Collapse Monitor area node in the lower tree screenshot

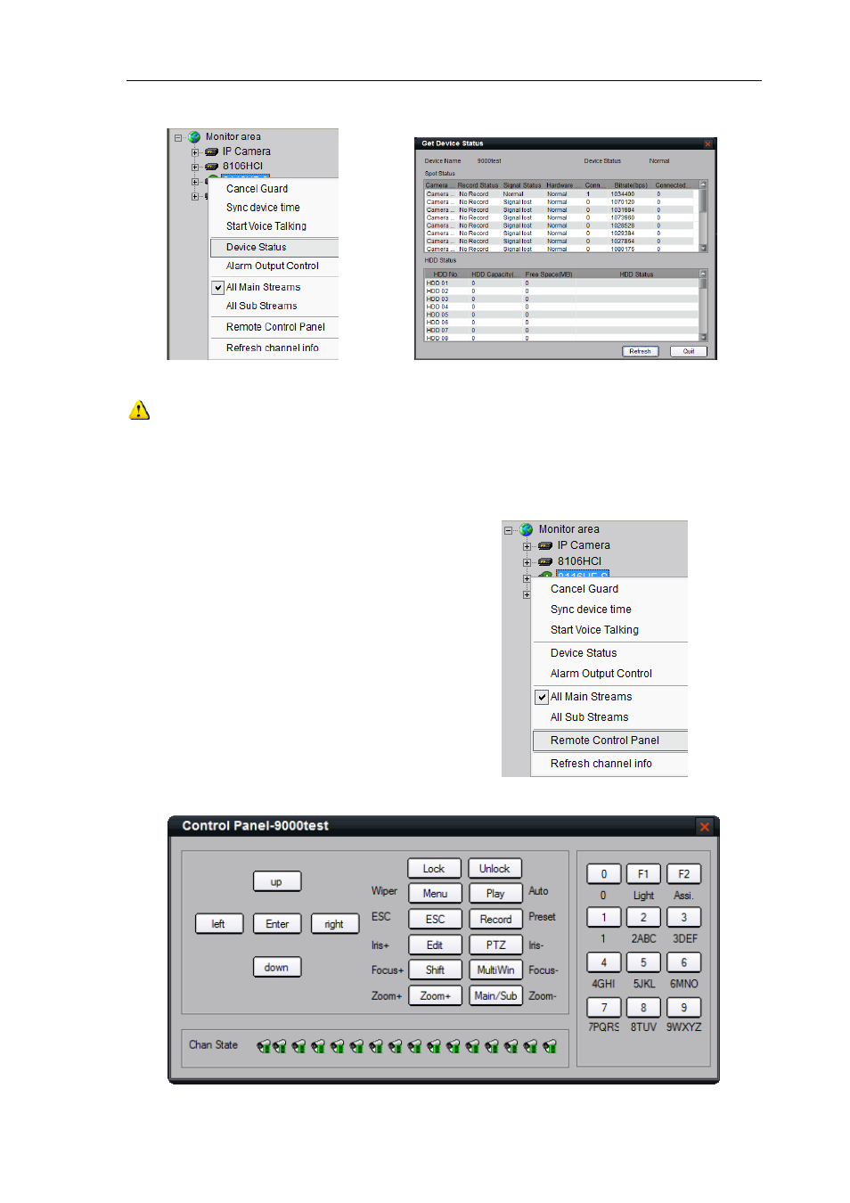(509, 530)
